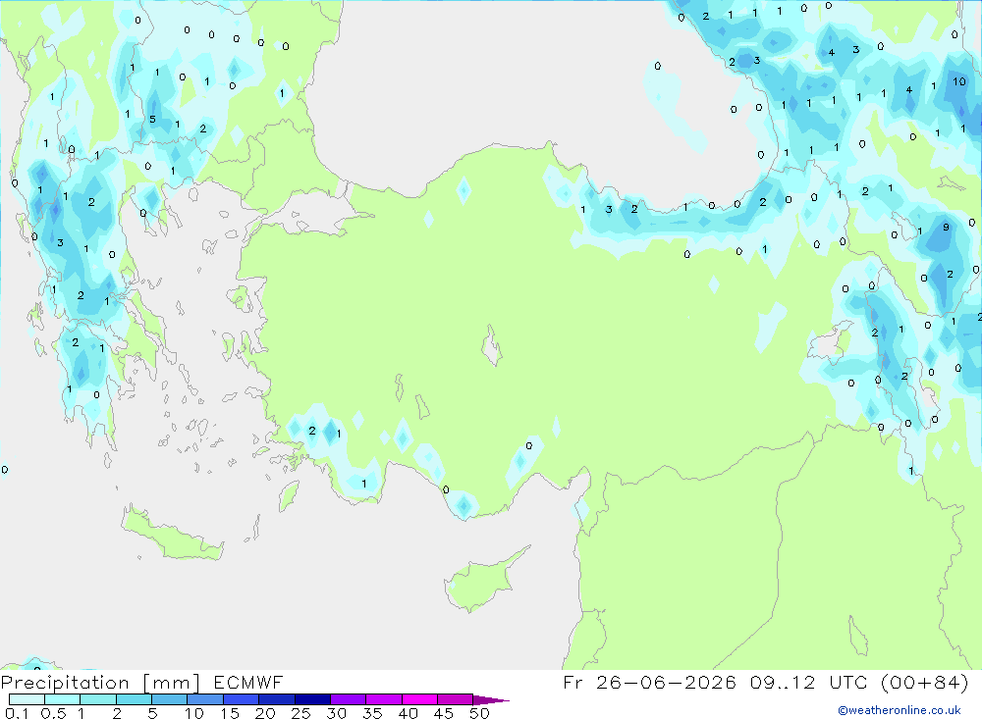Click the legend arrow tip beyond 50

click(x=492, y=700)
